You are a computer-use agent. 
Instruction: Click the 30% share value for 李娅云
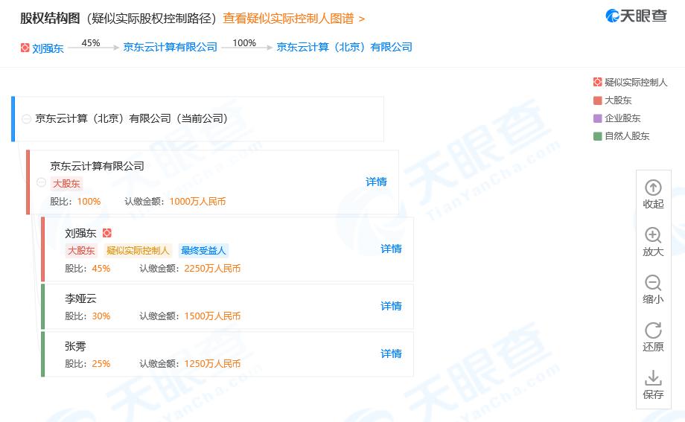pyautogui.click(x=101, y=316)
